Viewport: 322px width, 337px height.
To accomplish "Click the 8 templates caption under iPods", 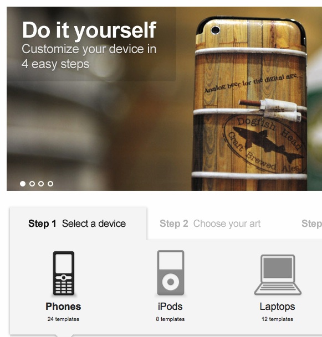I will [x=170, y=319].
